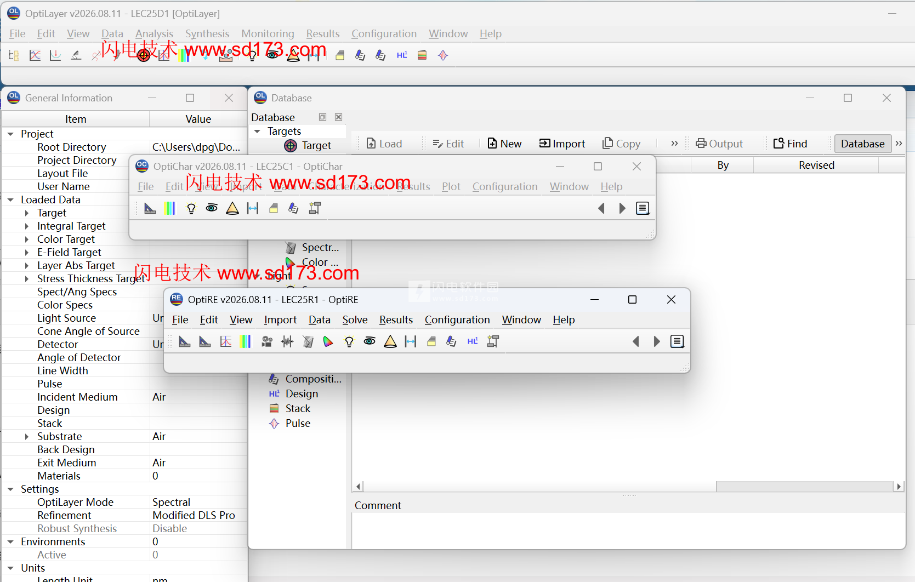This screenshot has width=915, height=582.
Task: Click the Load button in Database
Action: pyautogui.click(x=384, y=144)
